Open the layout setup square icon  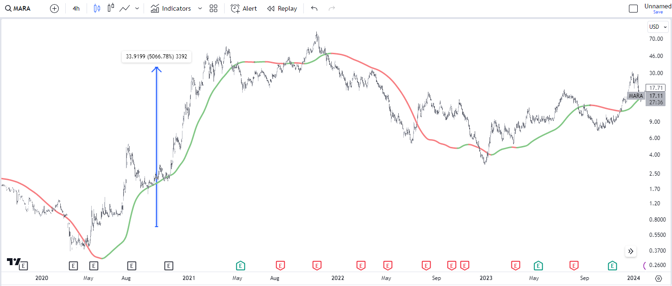[x=633, y=8]
